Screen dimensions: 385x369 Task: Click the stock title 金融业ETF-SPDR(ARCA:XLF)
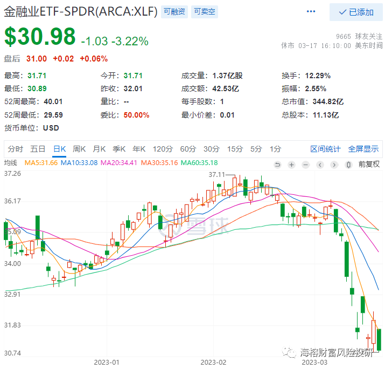click(x=81, y=11)
